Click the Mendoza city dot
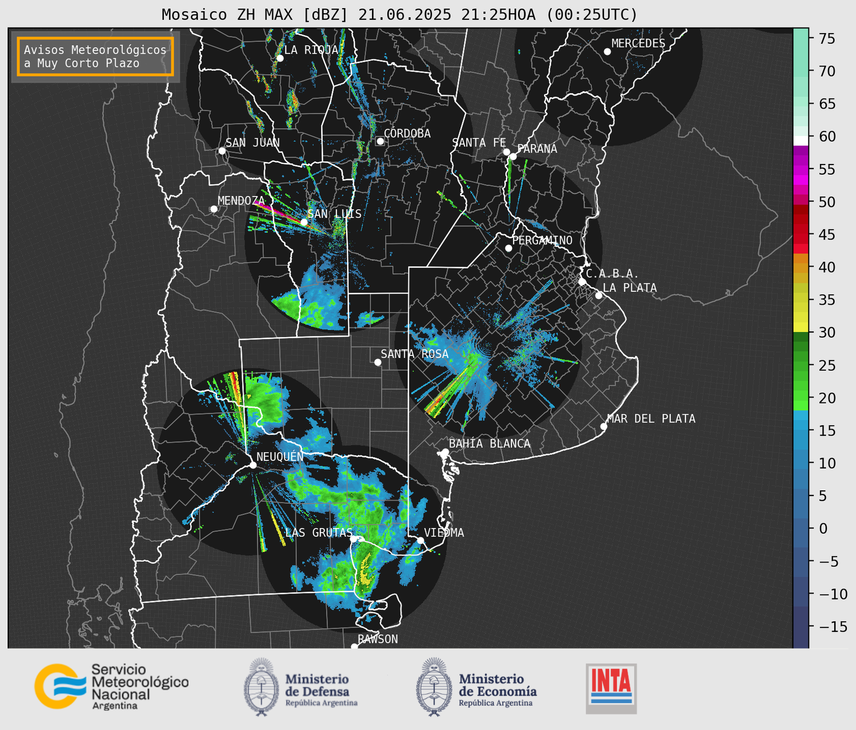This screenshot has width=856, height=730. (x=214, y=209)
